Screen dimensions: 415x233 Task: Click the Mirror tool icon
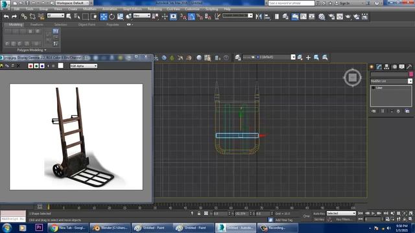(x=259, y=17)
